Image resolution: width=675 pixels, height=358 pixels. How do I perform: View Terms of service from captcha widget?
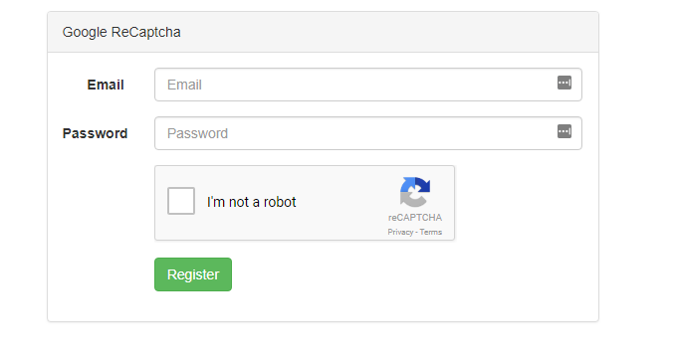(x=431, y=232)
